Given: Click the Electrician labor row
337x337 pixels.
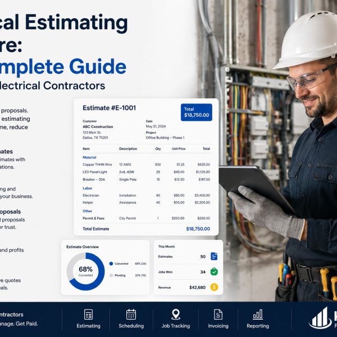Looking at the screenshot, I should (146, 195).
